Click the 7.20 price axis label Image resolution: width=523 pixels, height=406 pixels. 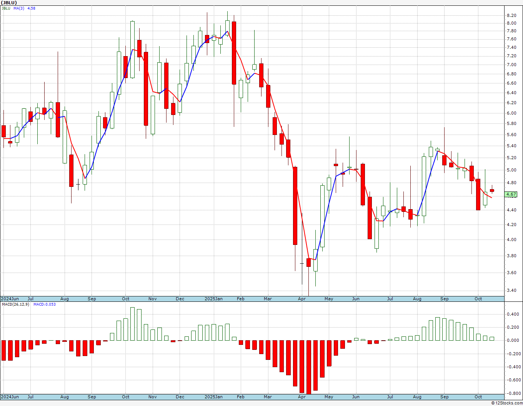coord(511,56)
